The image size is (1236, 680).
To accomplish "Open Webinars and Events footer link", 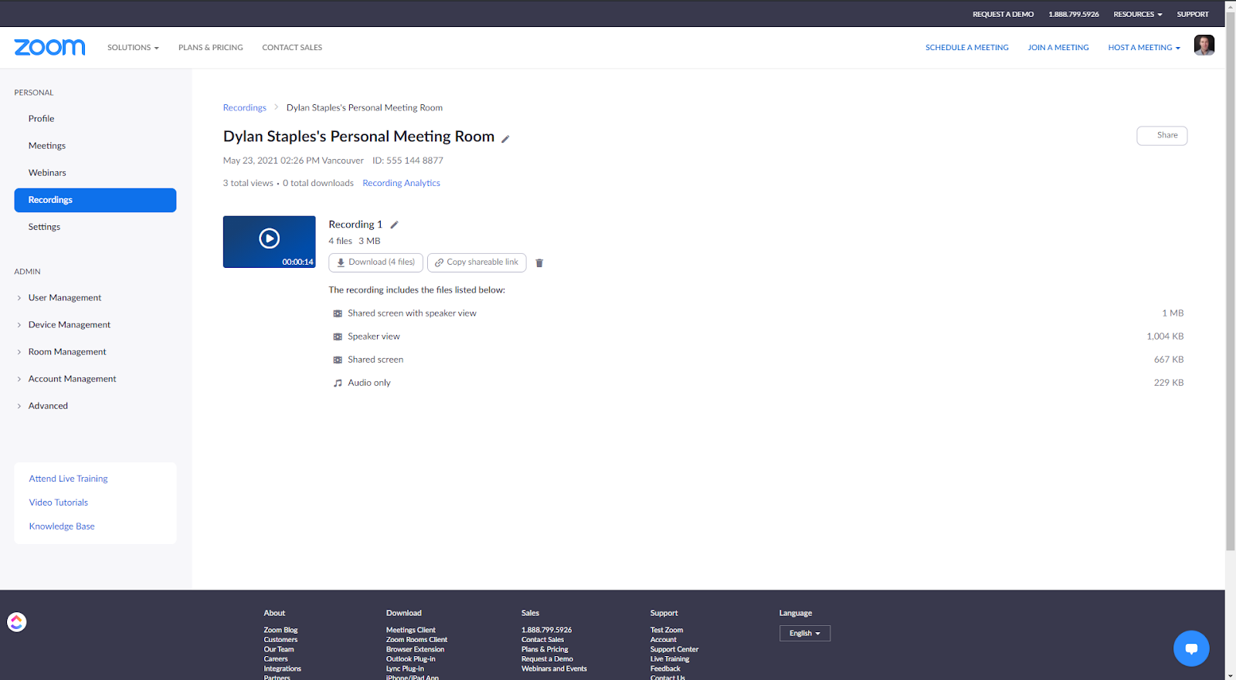I will (554, 668).
